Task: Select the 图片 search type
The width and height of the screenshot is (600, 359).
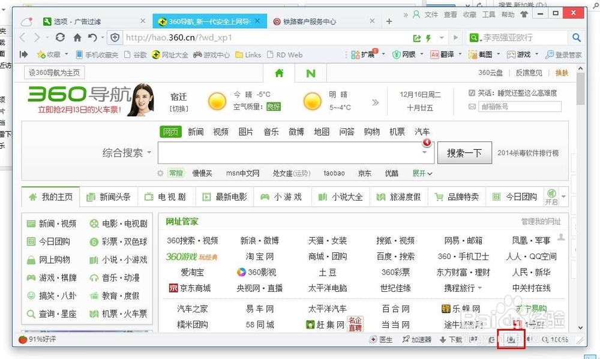Action: [x=246, y=131]
